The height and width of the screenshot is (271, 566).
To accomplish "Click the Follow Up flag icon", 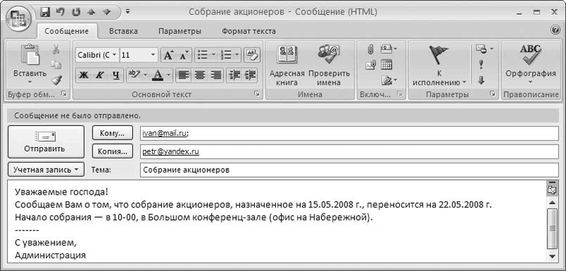I will coord(438,55).
